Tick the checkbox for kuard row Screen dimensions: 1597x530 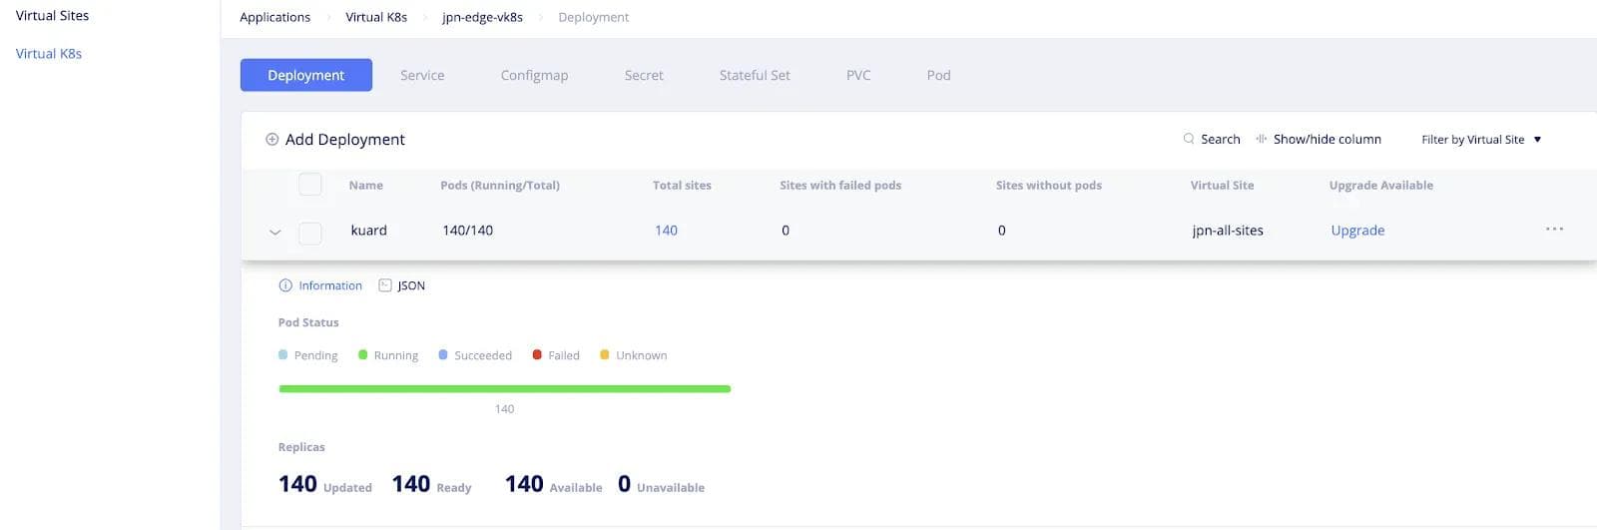click(310, 233)
